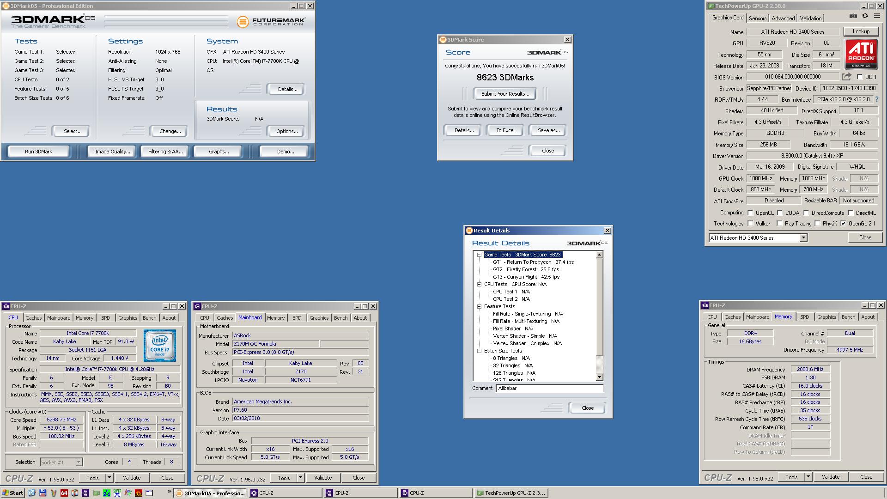This screenshot has height=499, width=887.
Task: Toggle the OpenGL 2.1 checkbox
Action: (843, 224)
